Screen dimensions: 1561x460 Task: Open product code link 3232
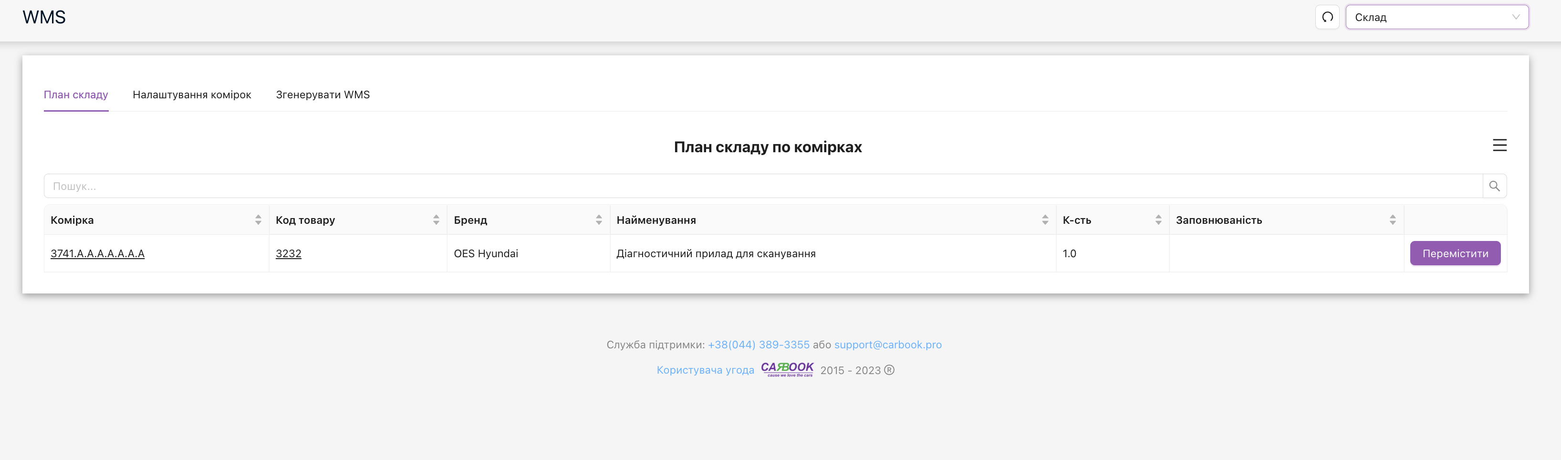289,253
